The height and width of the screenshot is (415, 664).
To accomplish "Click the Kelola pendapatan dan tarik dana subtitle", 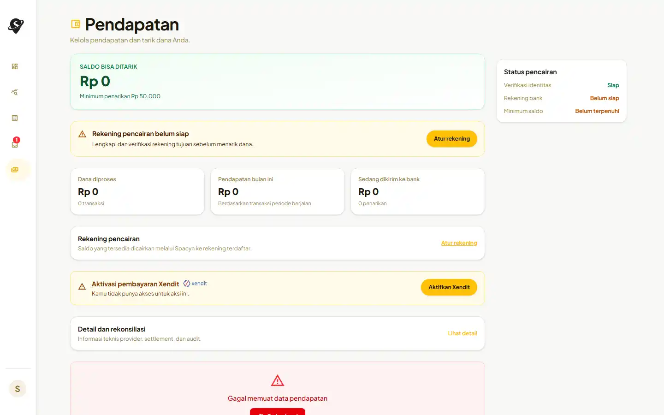I will click(x=130, y=40).
